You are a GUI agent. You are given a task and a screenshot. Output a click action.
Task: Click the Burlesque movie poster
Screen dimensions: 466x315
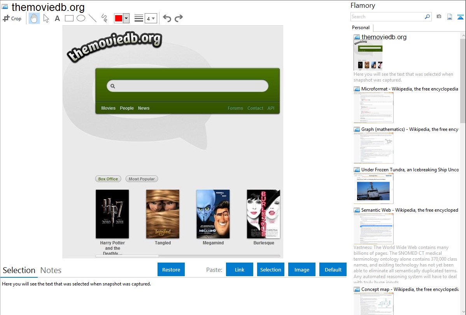pyautogui.click(x=263, y=214)
